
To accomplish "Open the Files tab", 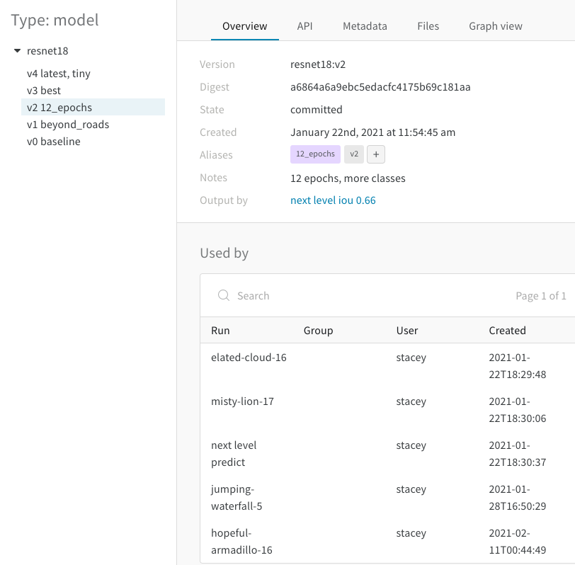I will click(428, 26).
